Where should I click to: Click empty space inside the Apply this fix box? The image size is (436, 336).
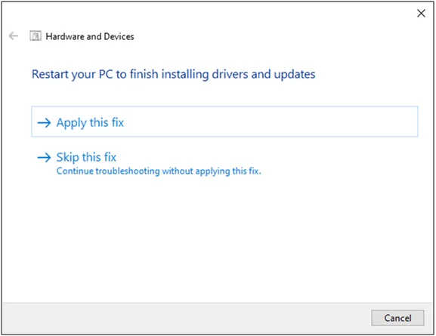tap(264, 122)
